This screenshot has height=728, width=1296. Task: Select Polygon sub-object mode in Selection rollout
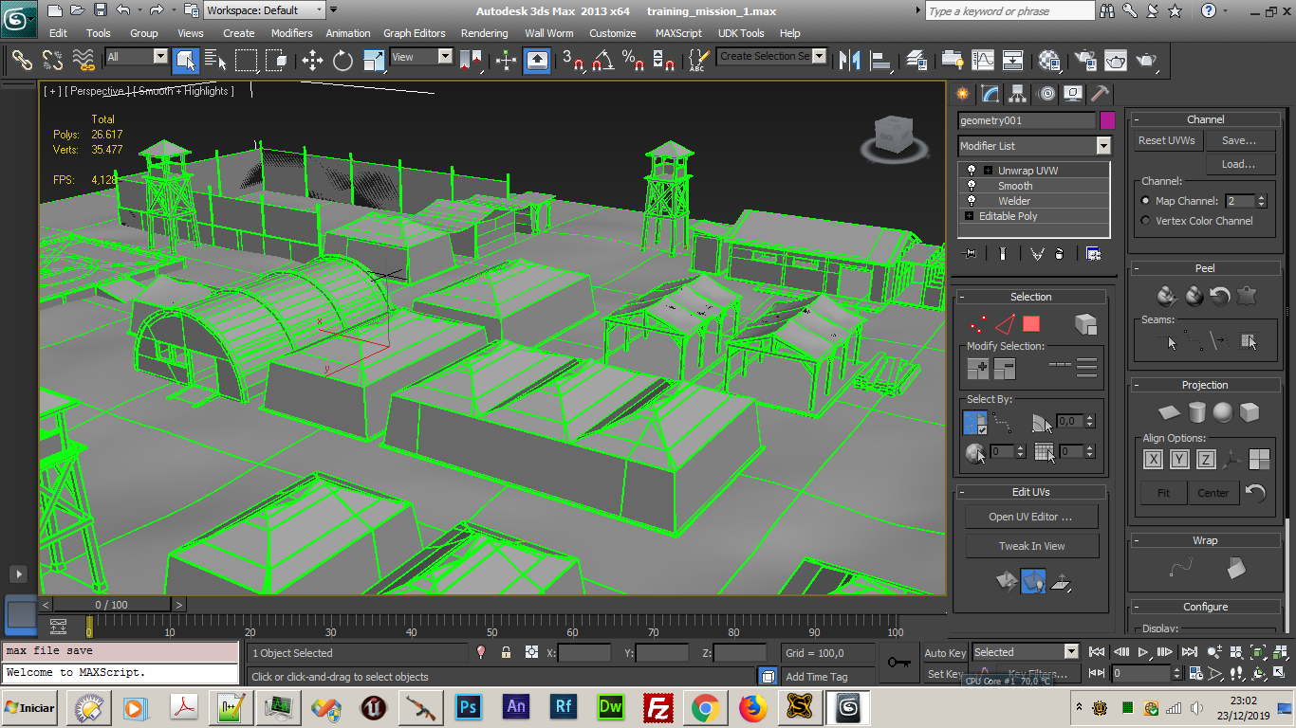[x=1031, y=324]
